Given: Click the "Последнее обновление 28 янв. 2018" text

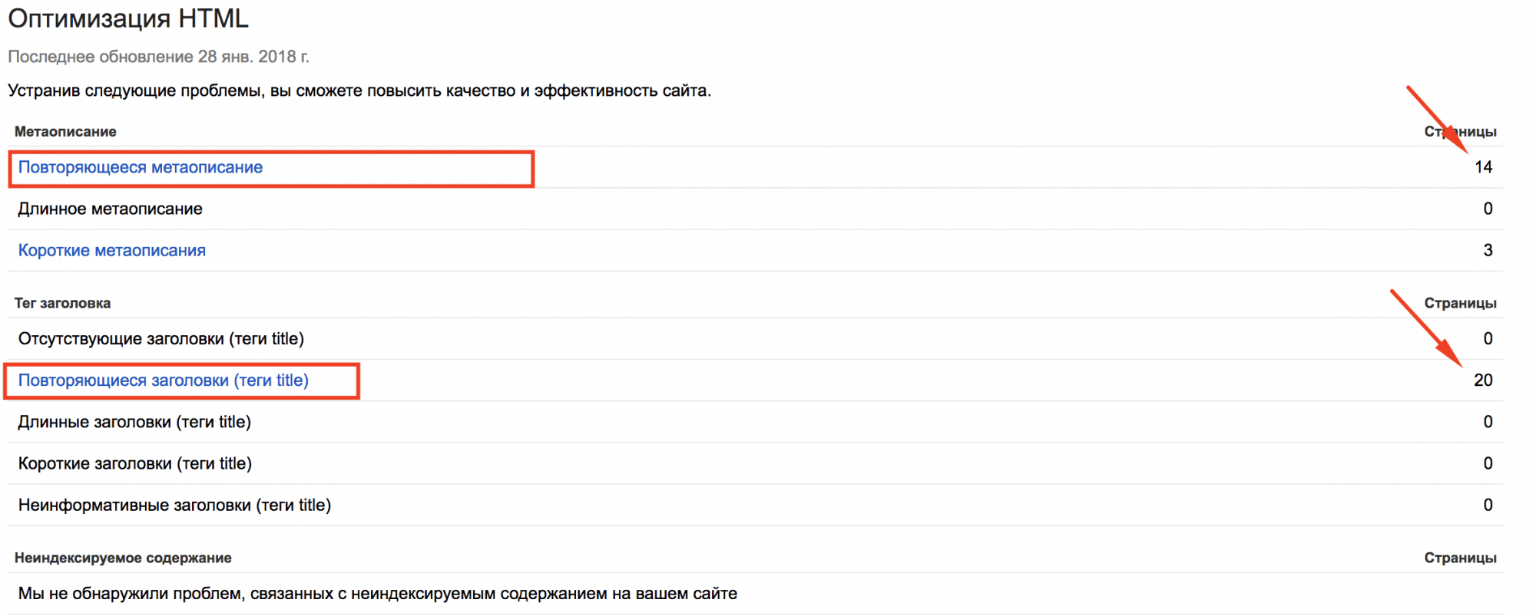Looking at the screenshot, I should click(x=158, y=57).
